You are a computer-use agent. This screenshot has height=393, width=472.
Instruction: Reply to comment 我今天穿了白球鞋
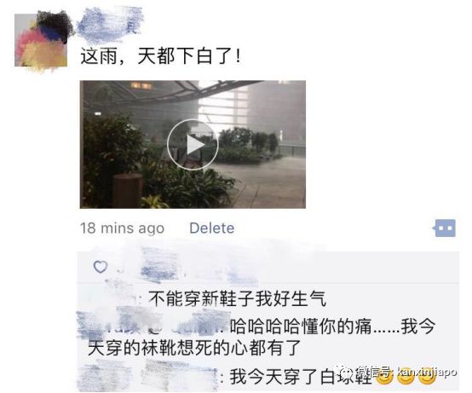pos(301,377)
